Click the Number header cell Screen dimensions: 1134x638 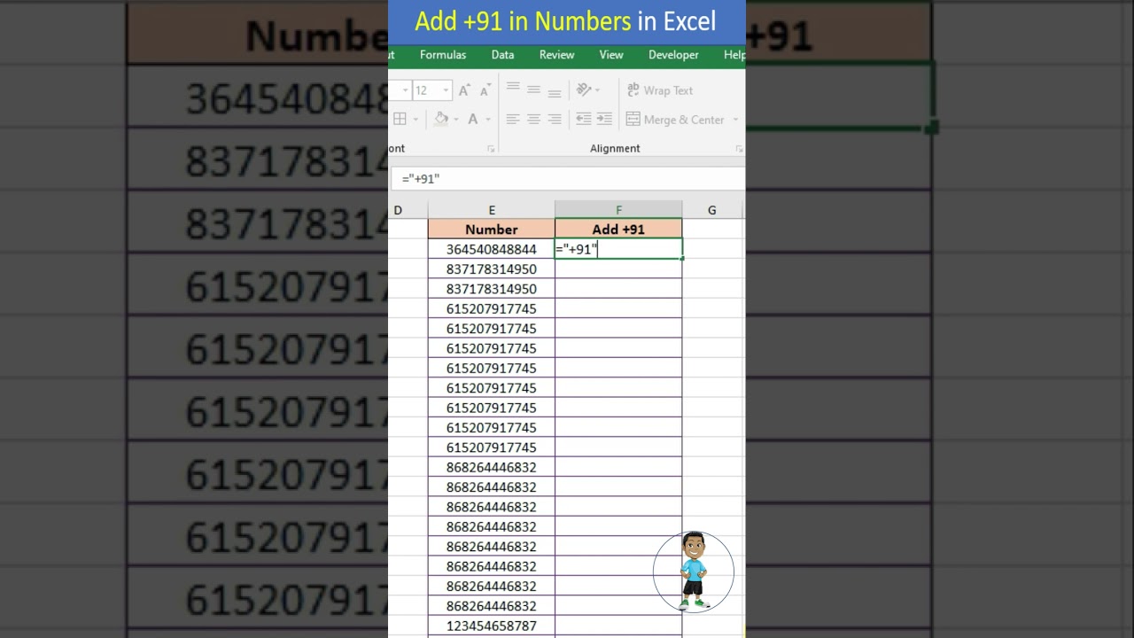(492, 230)
